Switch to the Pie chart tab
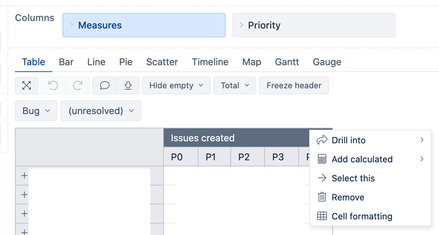439x235 pixels. tap(126, 62)
